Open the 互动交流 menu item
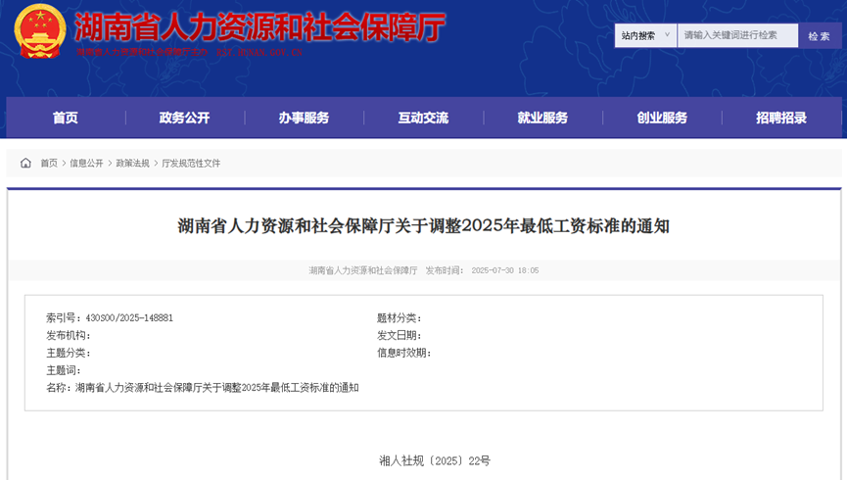Viewport: 847px width, 480px height. [423, 118]
